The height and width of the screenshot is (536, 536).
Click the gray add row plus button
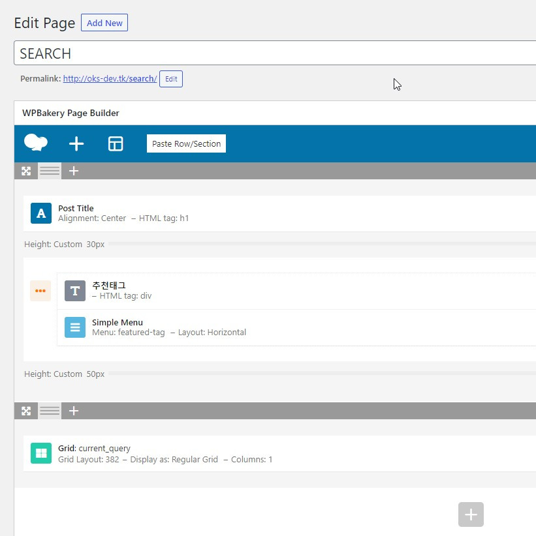[471, 514]
